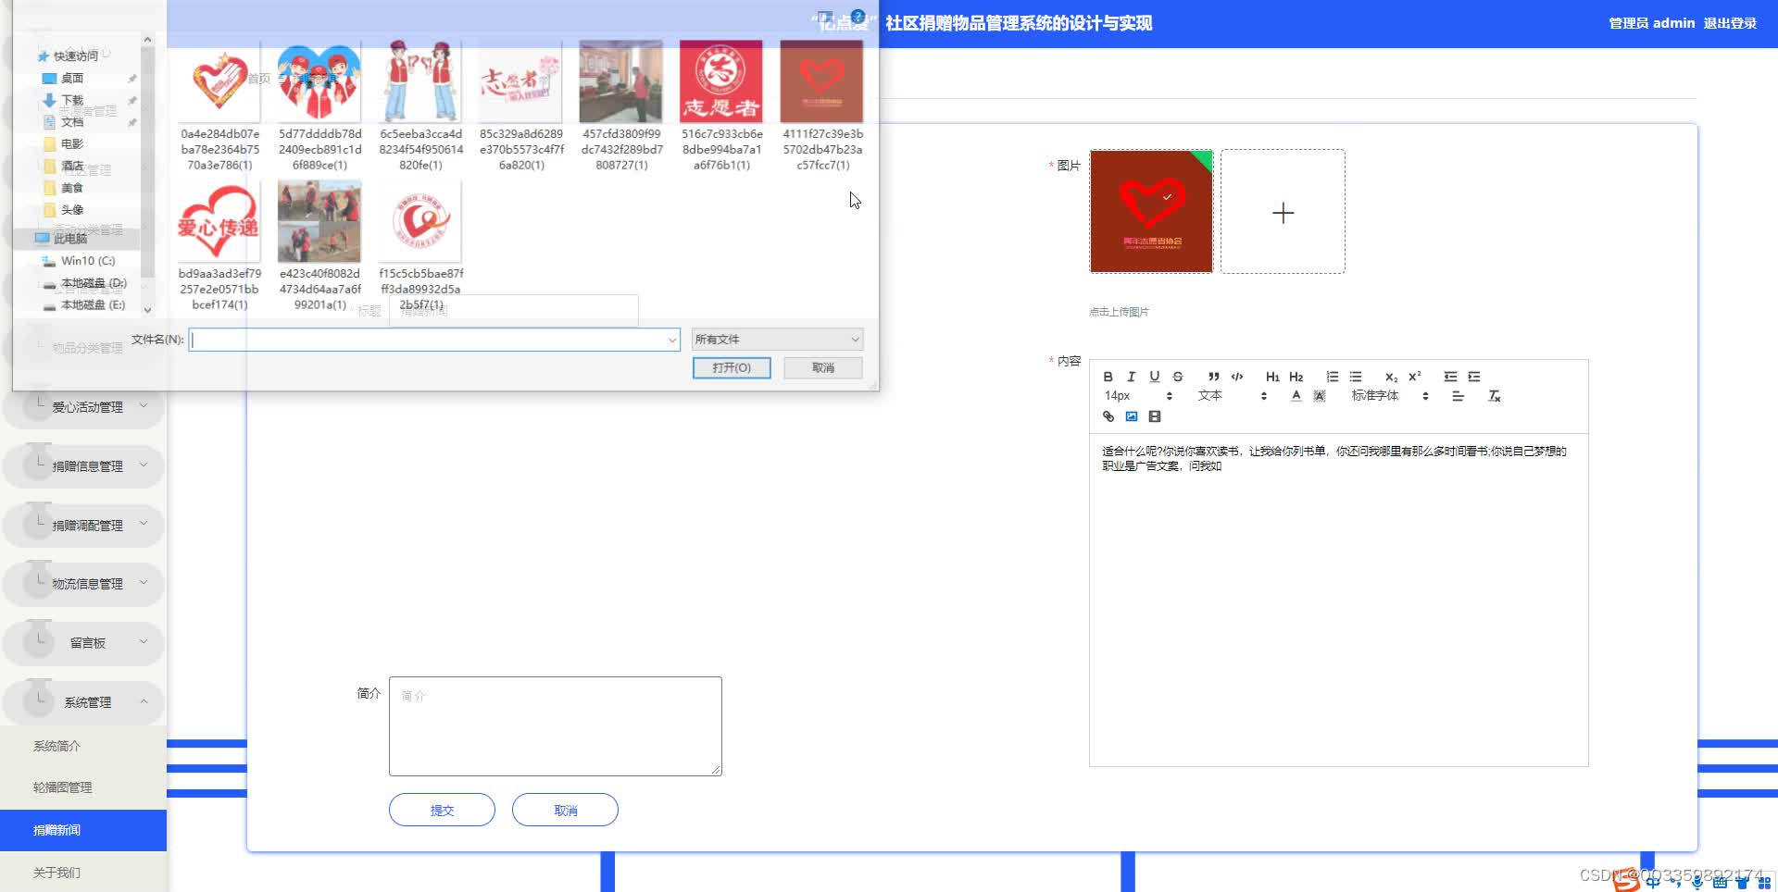Click 打开(O) in file dialog
The height and width of the screenshot is (892, 1778).
732,368
